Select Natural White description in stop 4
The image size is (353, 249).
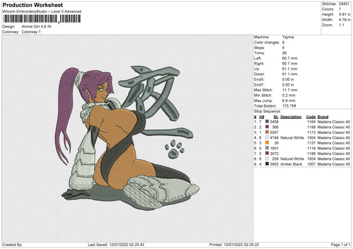click(x=292, y=137)
